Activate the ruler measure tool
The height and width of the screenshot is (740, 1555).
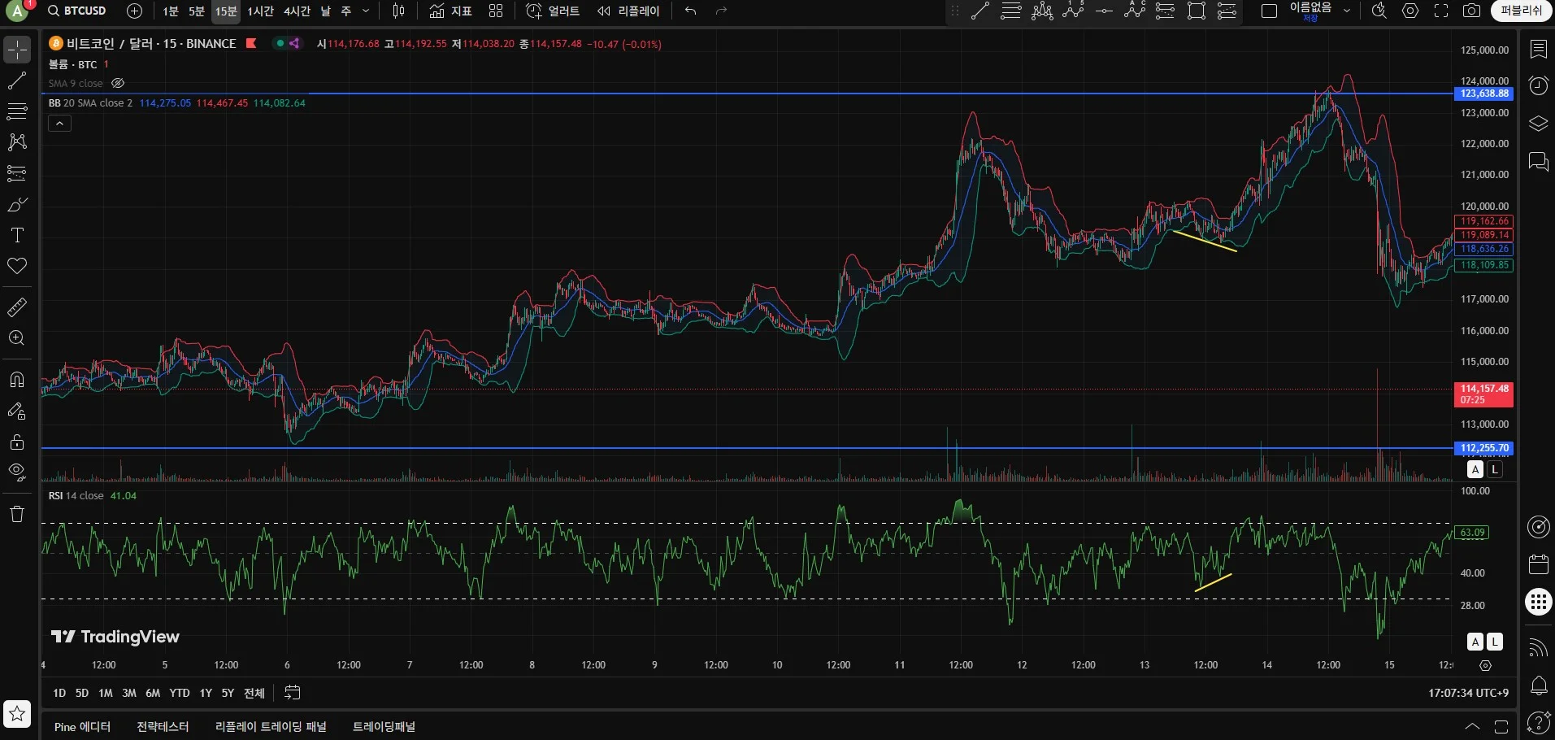coord(17,307)
